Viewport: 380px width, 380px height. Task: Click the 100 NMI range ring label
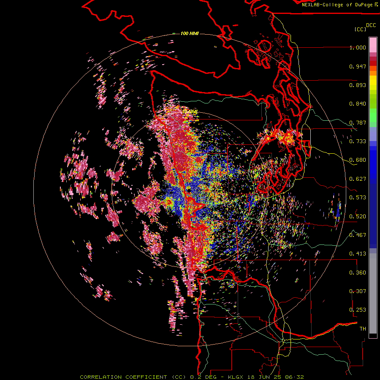tap(190, 33)
